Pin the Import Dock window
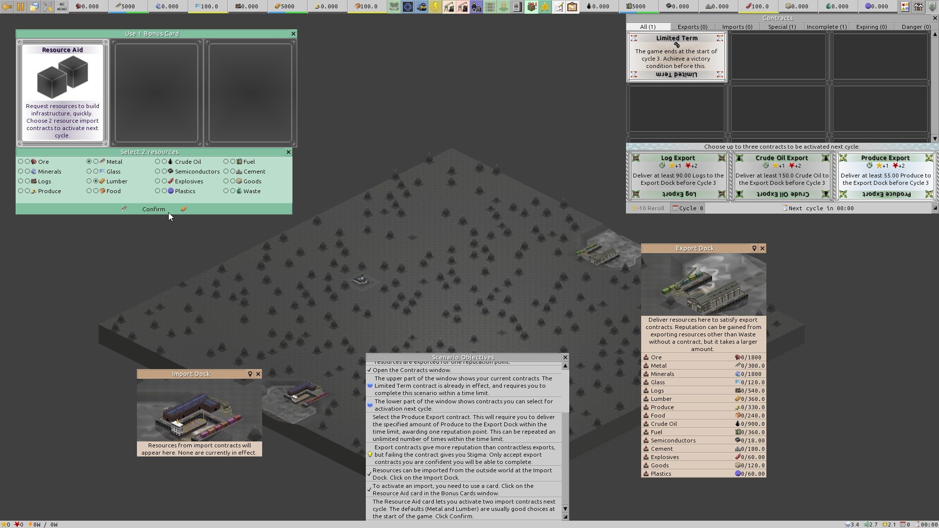 250,374
